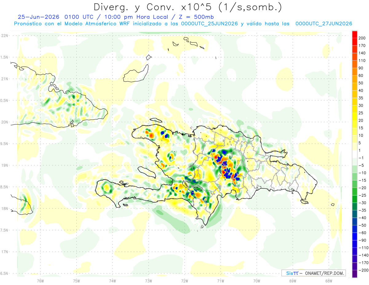The image size is (369, 285).
Task: Click the positive 10 colorbar label
Action: [x=361, y=136]
